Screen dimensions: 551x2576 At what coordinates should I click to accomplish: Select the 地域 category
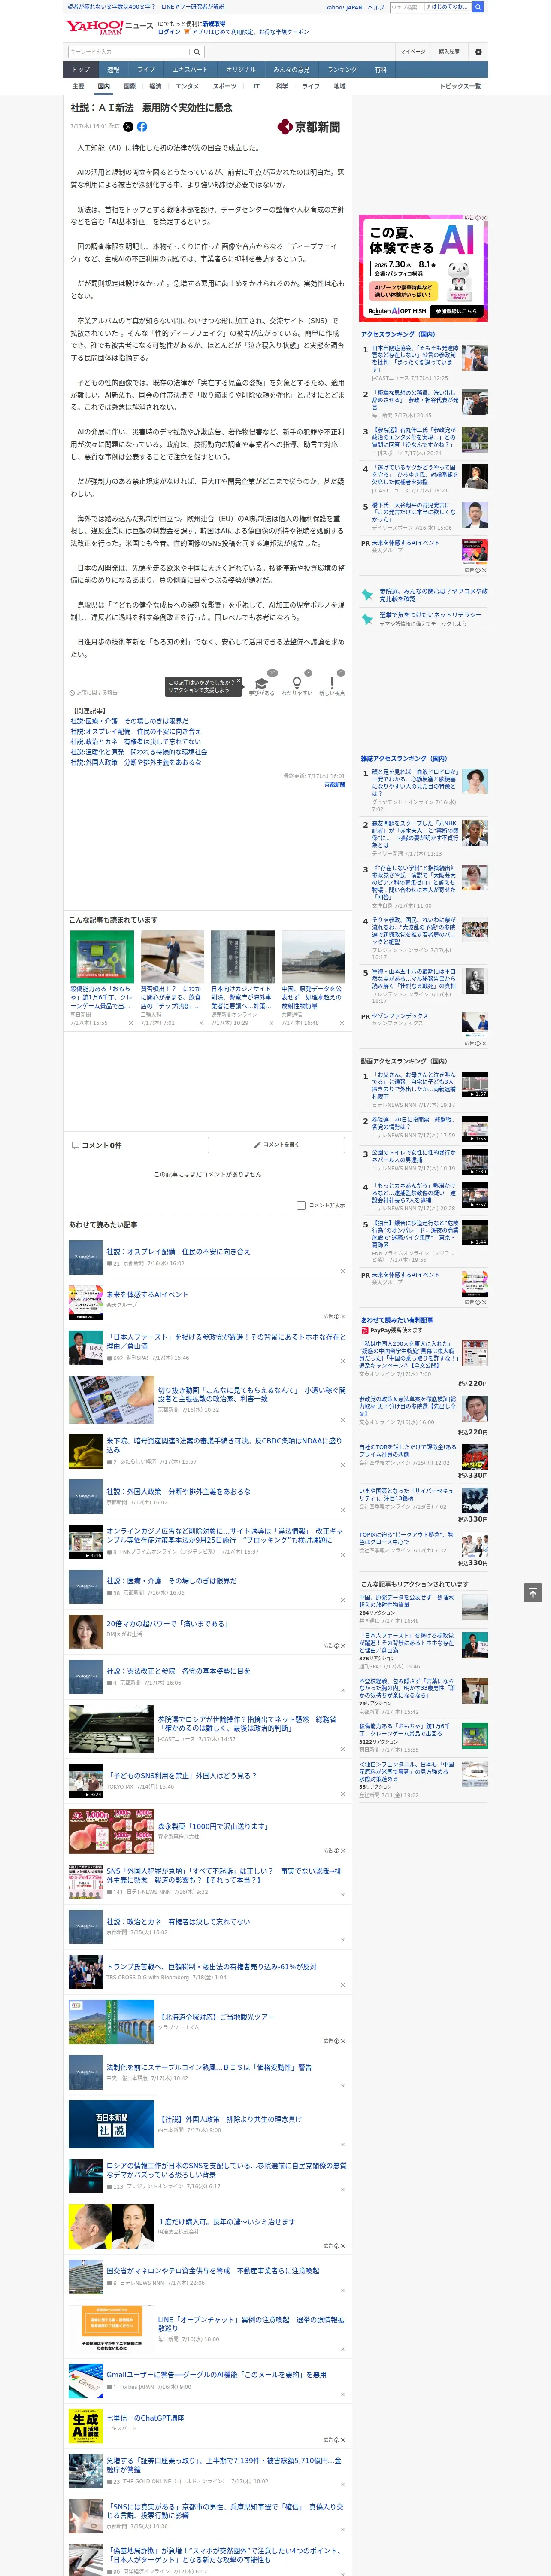tap(340, 86)
